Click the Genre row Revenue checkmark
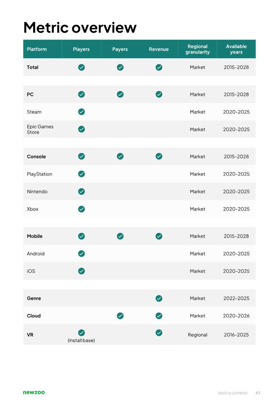Image resolution: width=279 pixels, height=403 pixels. pos(159,298)
